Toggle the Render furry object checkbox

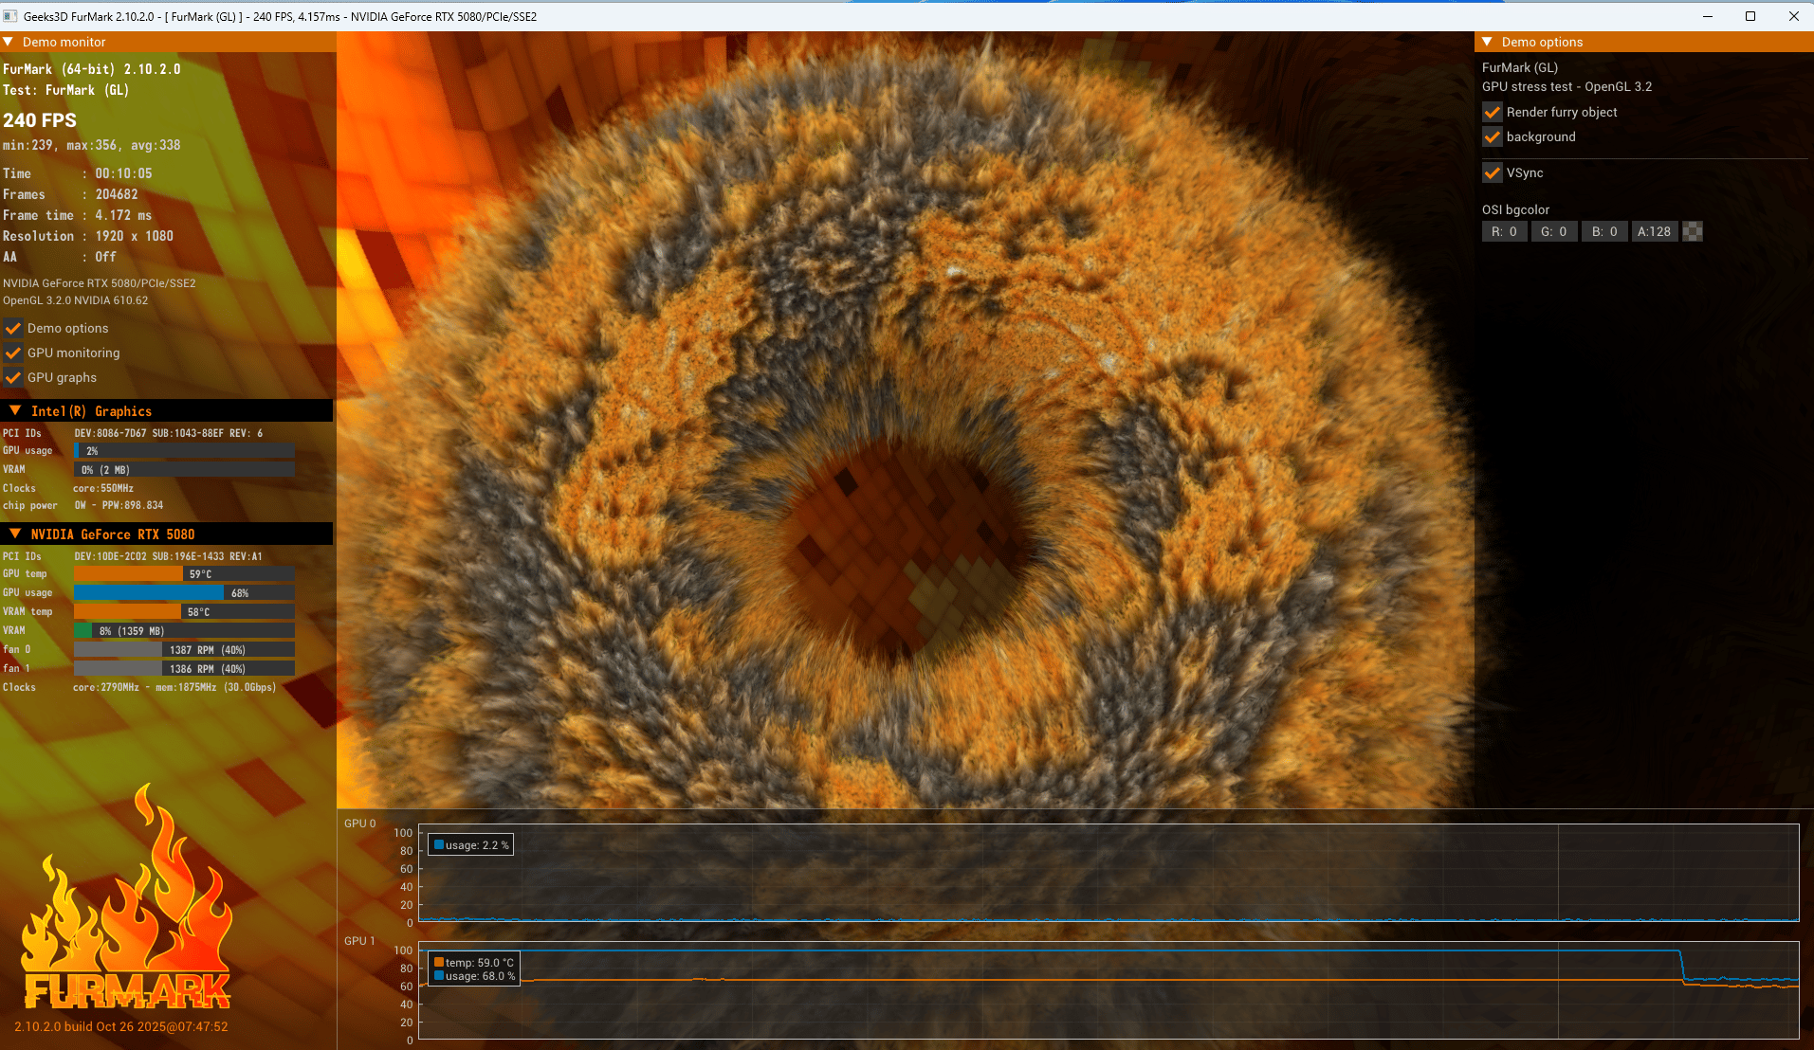[x=1493, y=112]
